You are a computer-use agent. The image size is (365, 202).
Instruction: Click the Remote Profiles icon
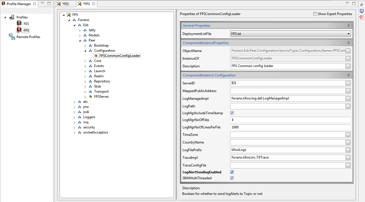click(x=12, y=37)
